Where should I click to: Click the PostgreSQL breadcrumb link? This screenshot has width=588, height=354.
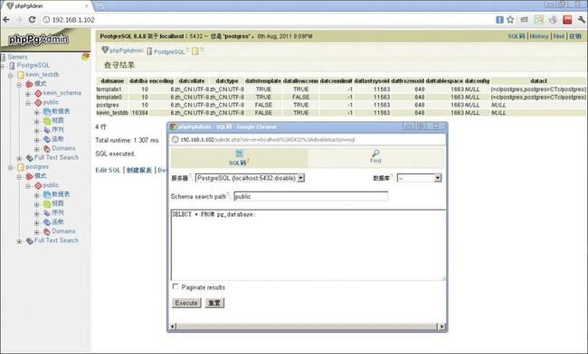click(169, 51)
